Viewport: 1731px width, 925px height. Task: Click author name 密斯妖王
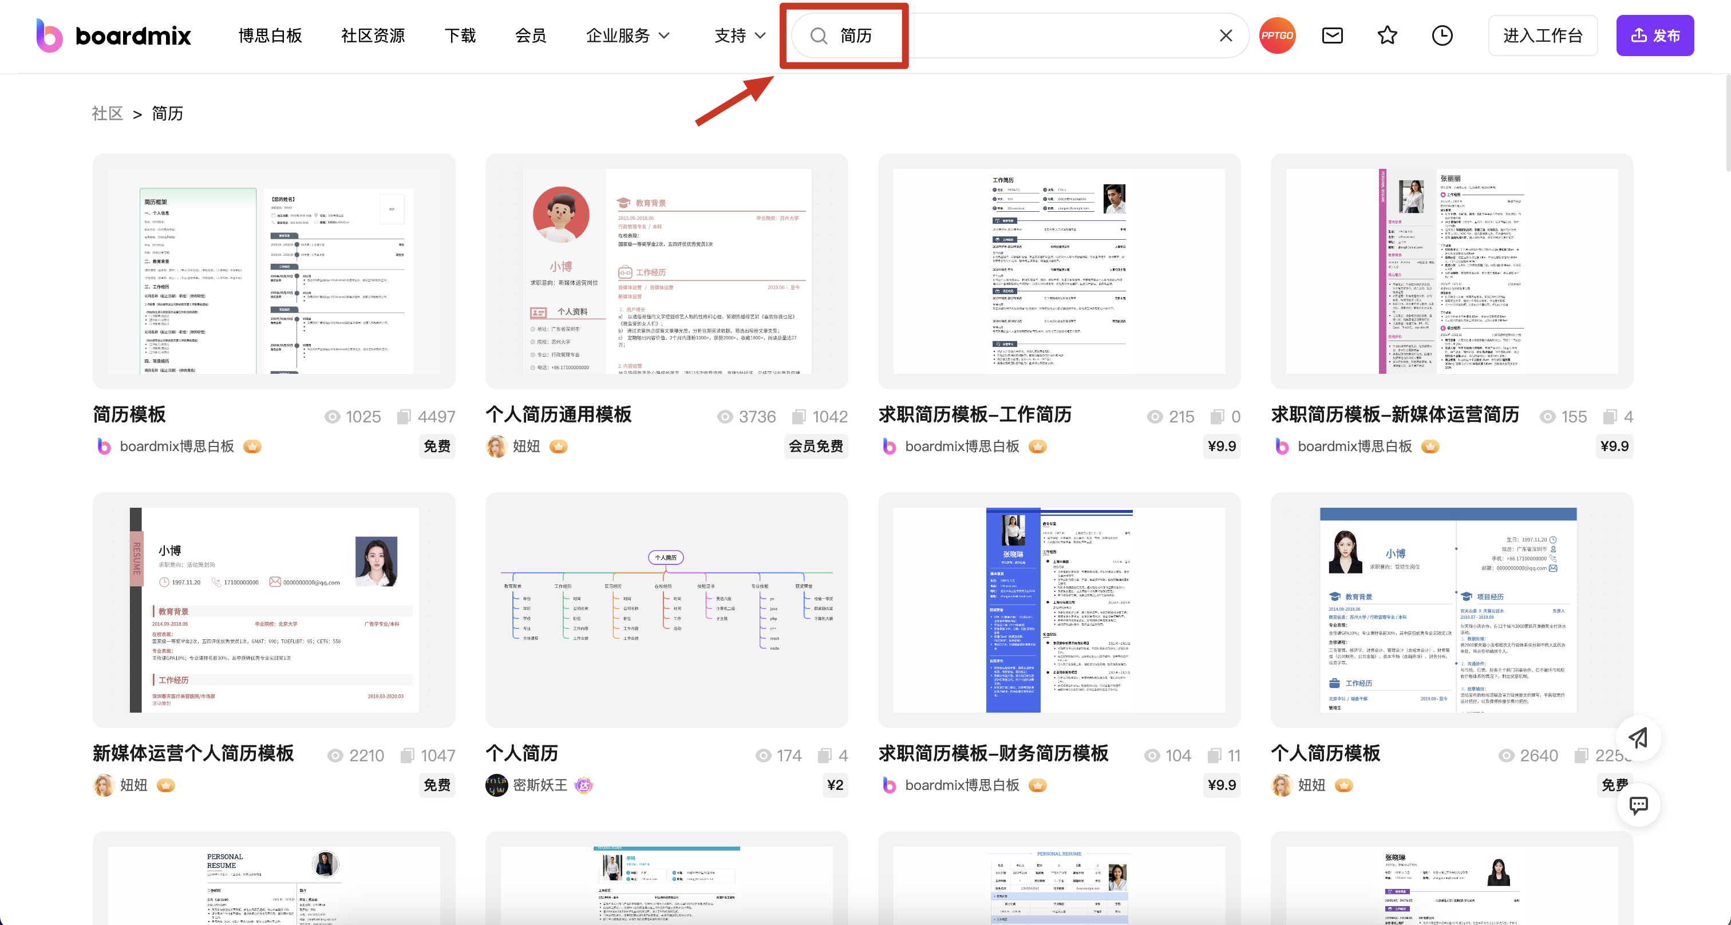pyautogui.click(x=540, y=785)
